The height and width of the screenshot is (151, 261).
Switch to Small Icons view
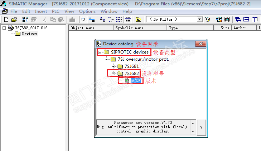point(111,20)
